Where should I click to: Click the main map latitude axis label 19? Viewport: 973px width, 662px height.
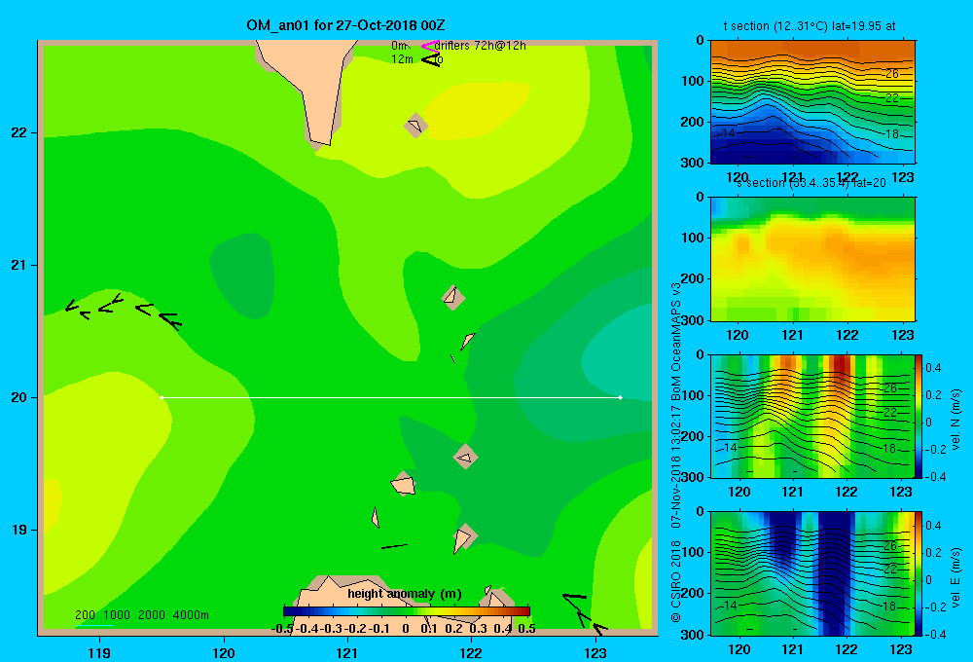click(19, 530)
